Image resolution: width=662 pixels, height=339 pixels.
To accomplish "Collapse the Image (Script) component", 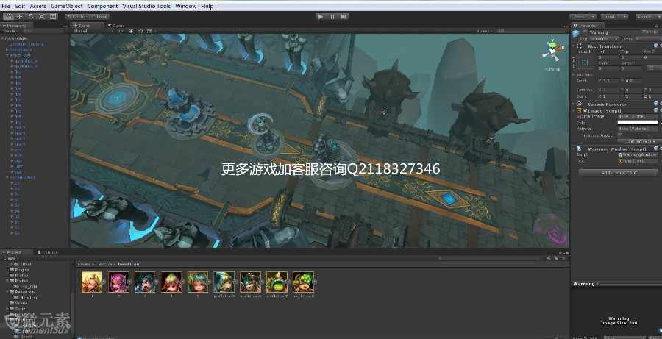I will pyautogui.click(x=574, y=110).
